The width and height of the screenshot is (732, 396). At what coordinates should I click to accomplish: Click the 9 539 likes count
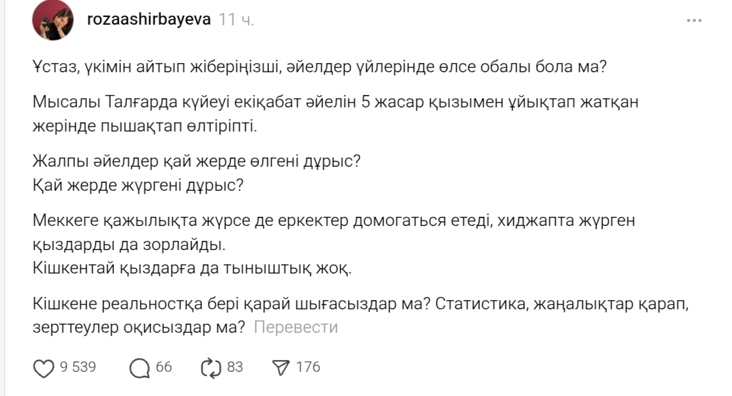click(78, 367)
